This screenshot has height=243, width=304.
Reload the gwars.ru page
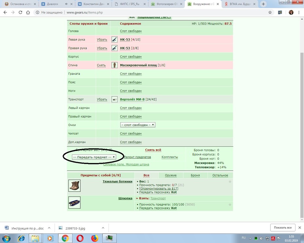[x=20, y=12]
